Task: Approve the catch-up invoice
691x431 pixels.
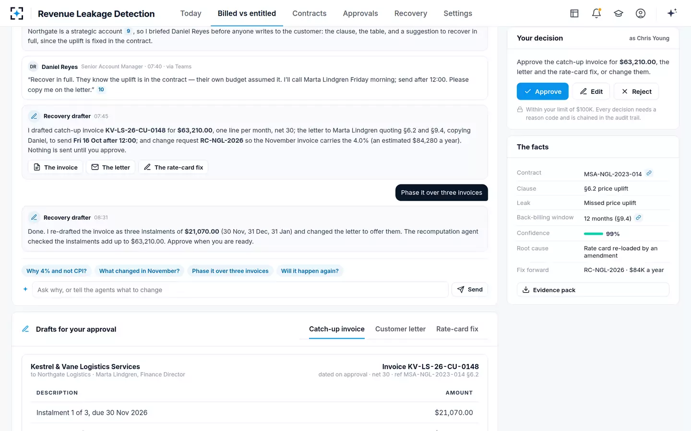Action: (x=543, y=91)
